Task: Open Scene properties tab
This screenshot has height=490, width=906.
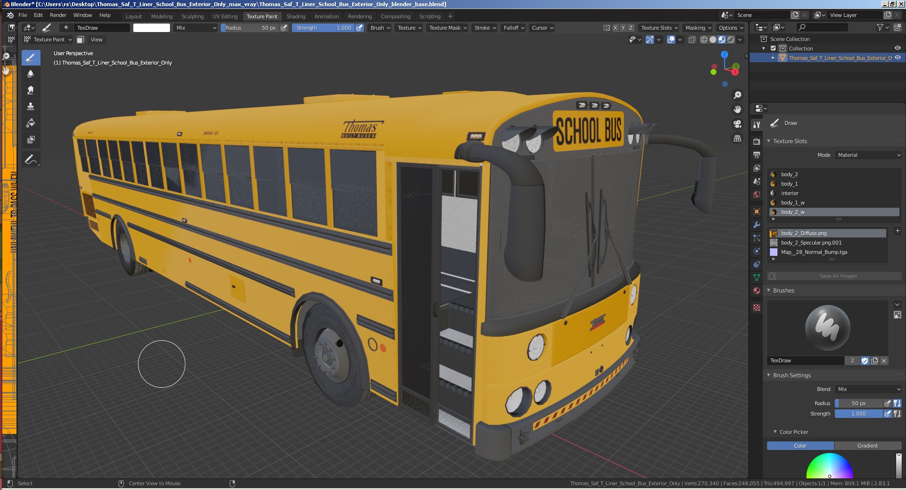Action: coord(757,181)
